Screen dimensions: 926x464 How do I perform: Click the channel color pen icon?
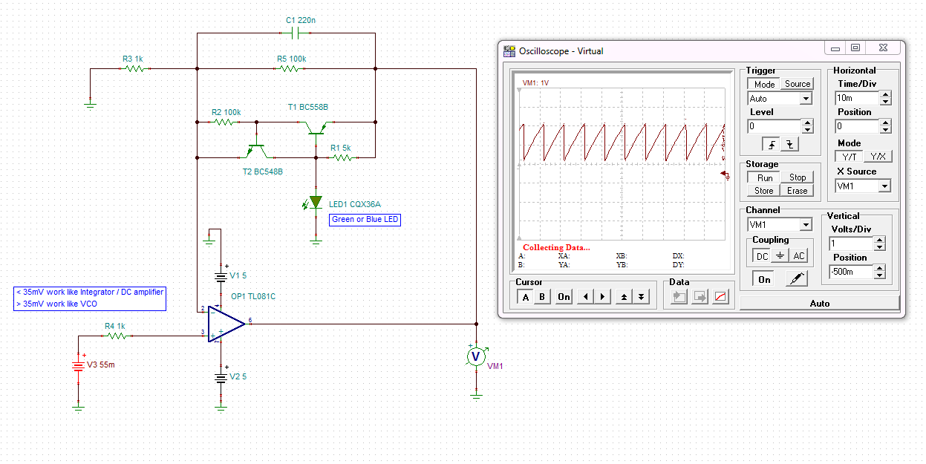[796, 279]
